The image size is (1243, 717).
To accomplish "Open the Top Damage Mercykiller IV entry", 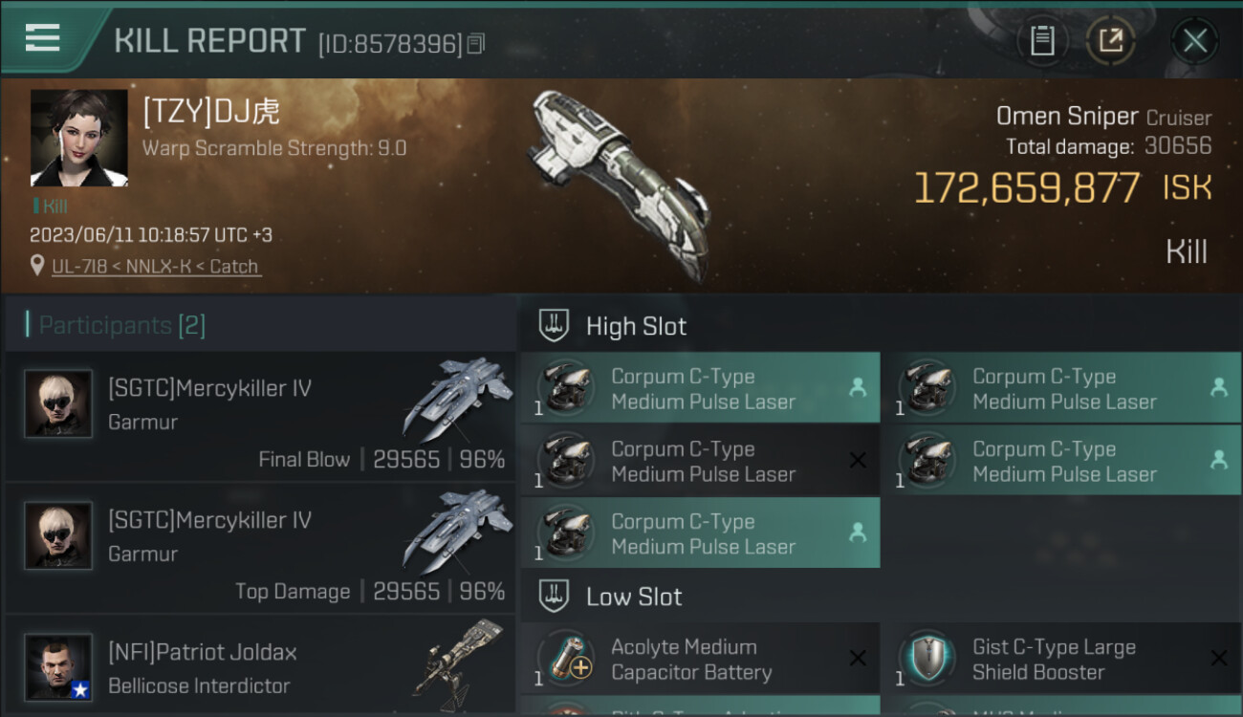I will 260,549.
